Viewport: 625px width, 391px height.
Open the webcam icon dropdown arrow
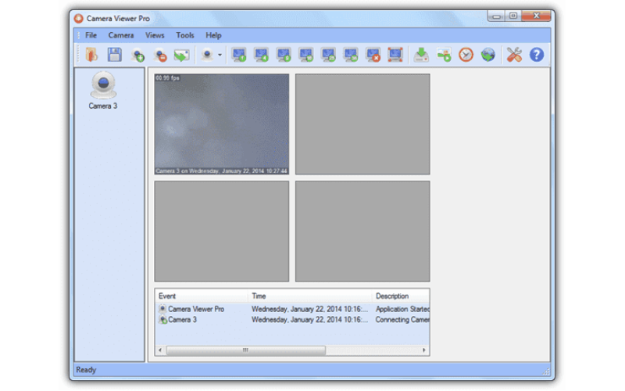point(220,55)
